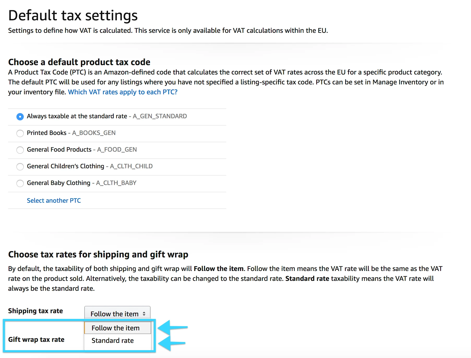Click the 'Default tax settings' heading
The width and height of the screenshot is (471, 358).
click(x=73, y=15)
